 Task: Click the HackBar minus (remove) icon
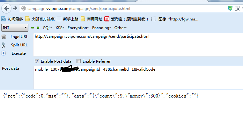tap(33, 28)
